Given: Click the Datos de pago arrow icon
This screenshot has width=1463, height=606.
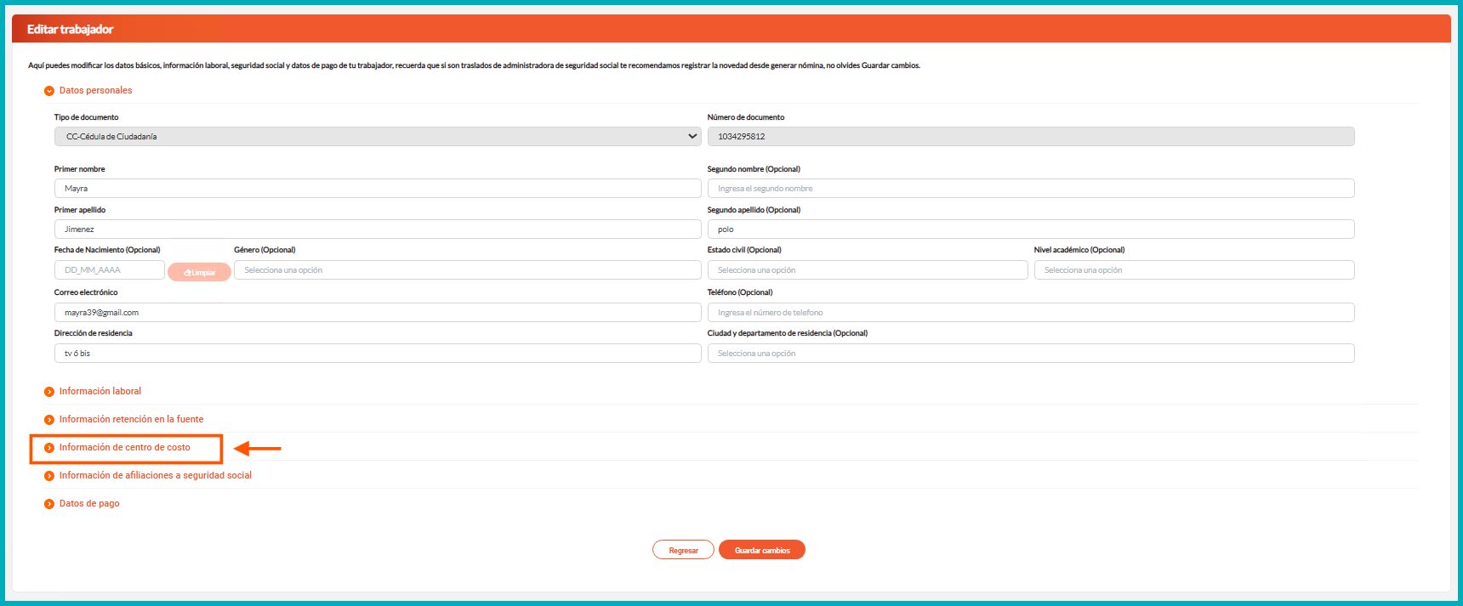Looking at the screenshot, I should pyautogui.click(x=49, y=504).
